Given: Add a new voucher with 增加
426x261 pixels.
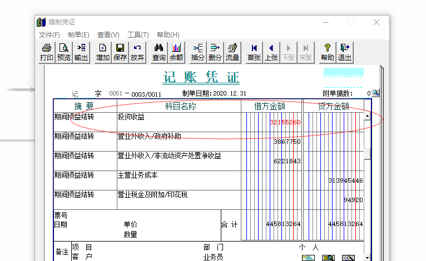Looking at the screenshot, I should [103, 52].
